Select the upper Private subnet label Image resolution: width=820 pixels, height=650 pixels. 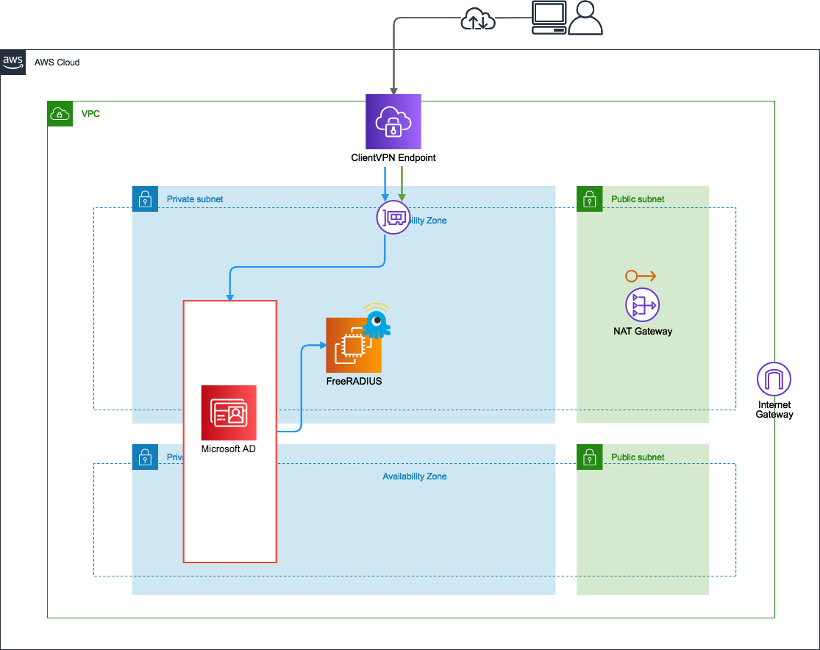pyautogui.click(x=195, y=199)
